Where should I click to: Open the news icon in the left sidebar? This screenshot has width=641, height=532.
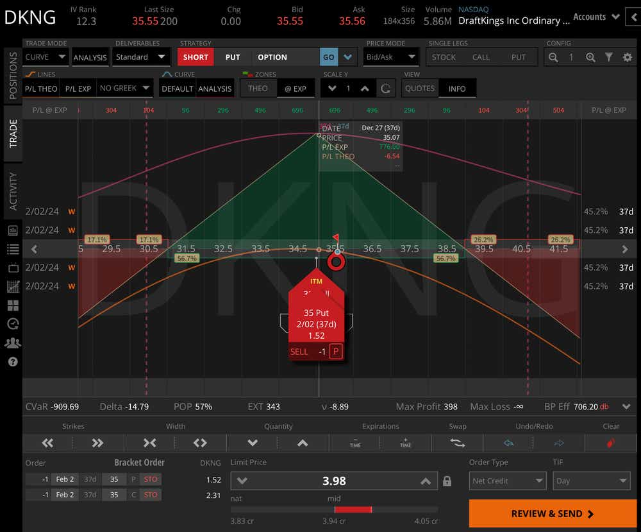coord(13,231)
